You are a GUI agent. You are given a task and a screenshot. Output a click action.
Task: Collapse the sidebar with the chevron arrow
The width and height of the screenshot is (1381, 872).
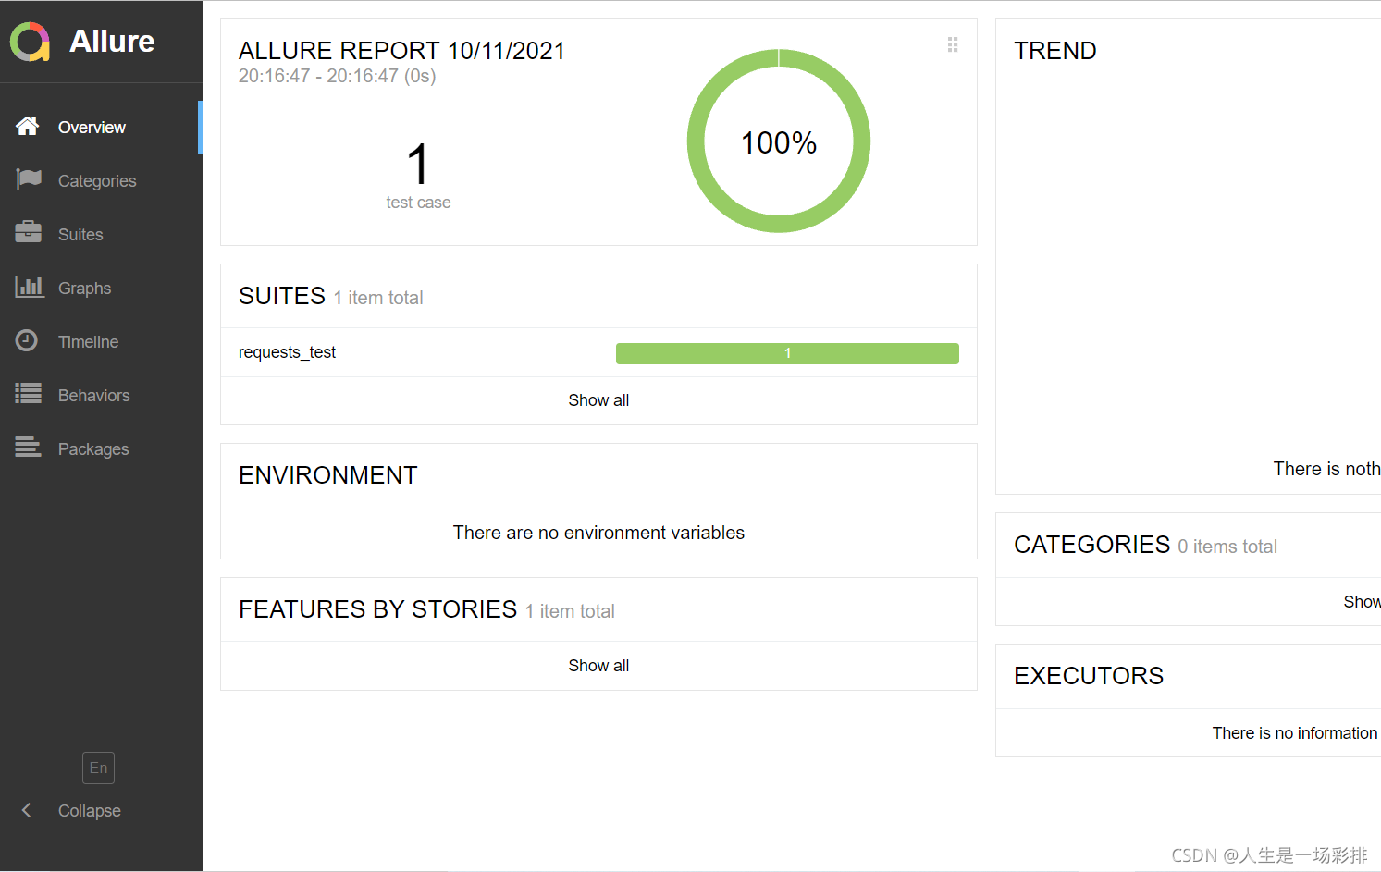tap(27, 810)
